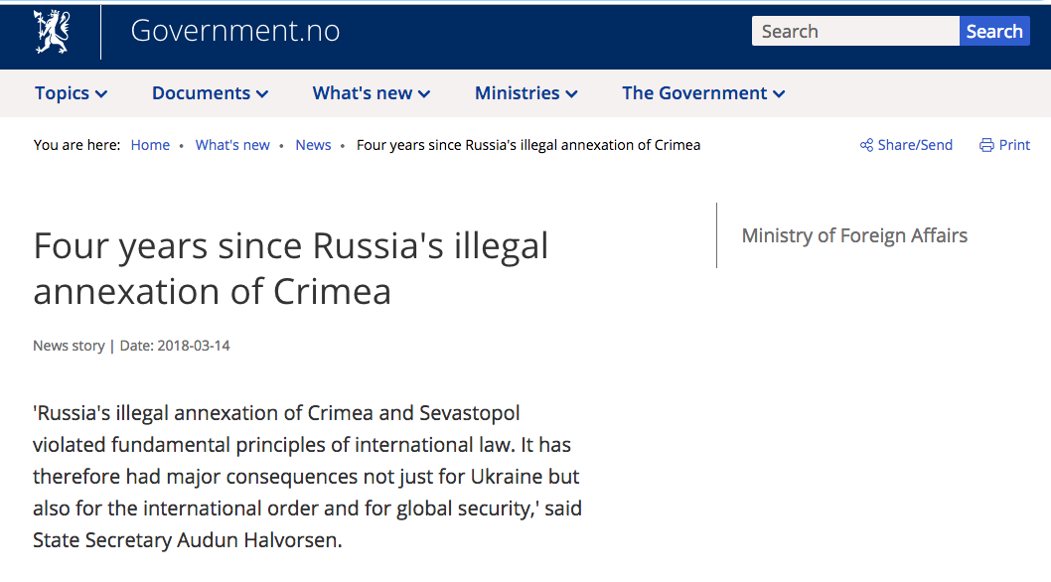Open the Documents menu
The height and width of the screenshot is (582, 1051).
[x=201, y=93]
